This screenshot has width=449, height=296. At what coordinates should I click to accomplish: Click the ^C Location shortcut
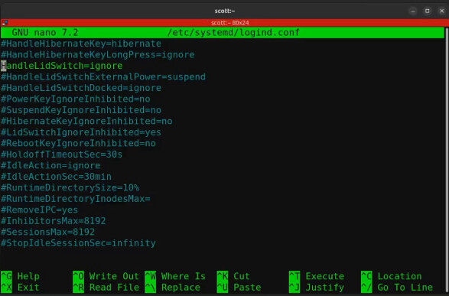[x=392, y=276]
